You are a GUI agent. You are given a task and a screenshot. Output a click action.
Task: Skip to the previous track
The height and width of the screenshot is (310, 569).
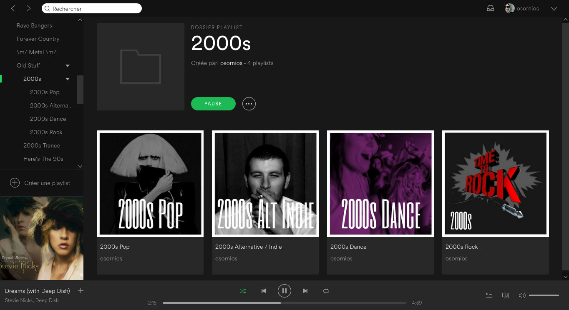[264, 291]
